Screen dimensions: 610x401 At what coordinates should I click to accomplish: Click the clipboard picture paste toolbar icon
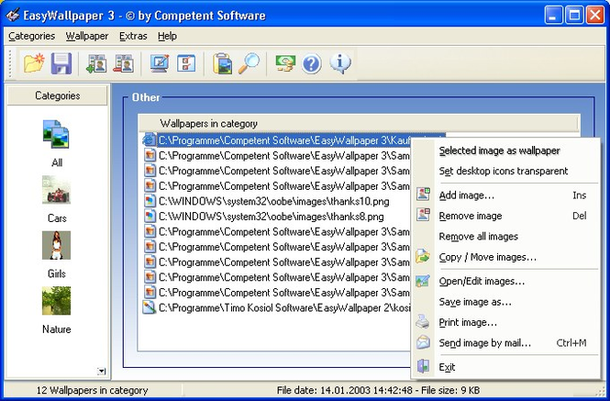(x=222, y=63)
